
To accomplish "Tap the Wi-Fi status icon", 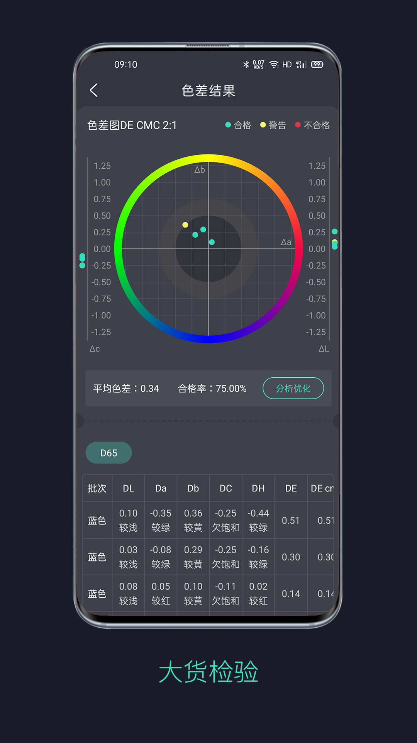I will point(274,65).
